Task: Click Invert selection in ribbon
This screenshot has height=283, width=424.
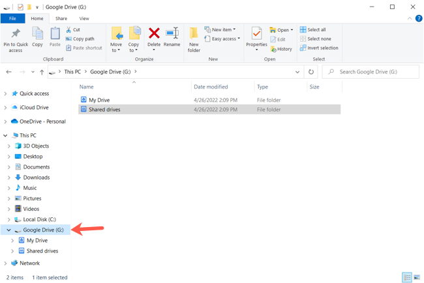Action: coord(319,48)
